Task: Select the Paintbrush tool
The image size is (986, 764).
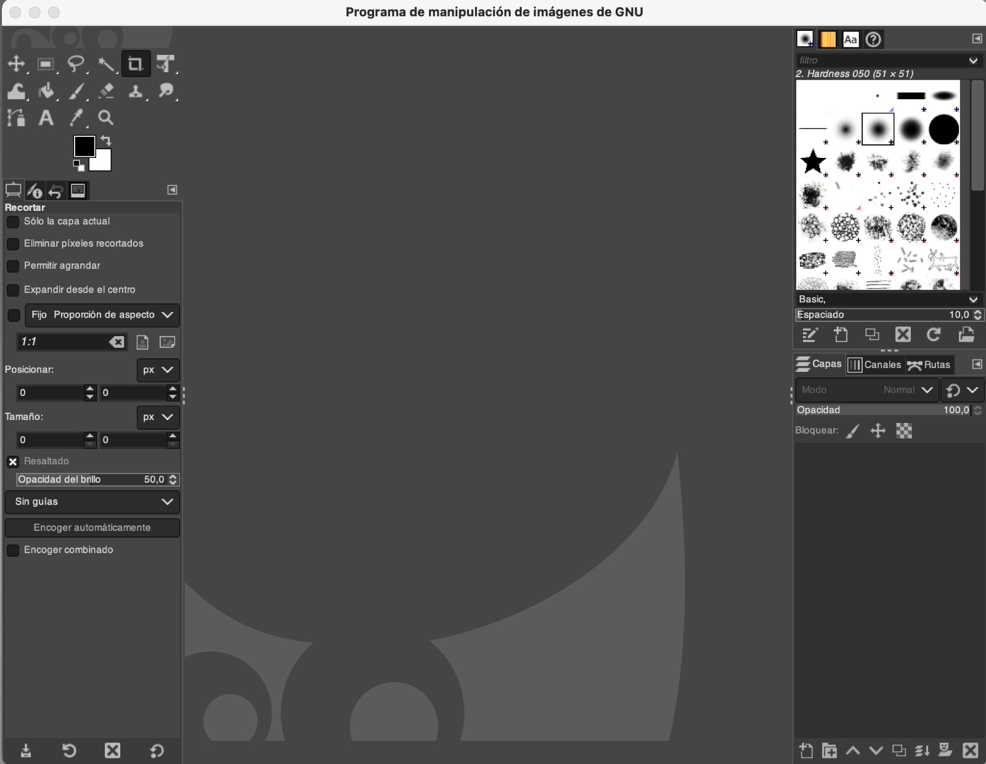Action: point(76,91)
